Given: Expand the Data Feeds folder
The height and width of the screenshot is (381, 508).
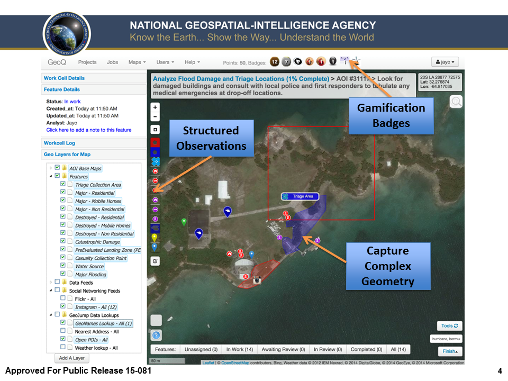Looking at the screenshot, I should click(51, 282).
